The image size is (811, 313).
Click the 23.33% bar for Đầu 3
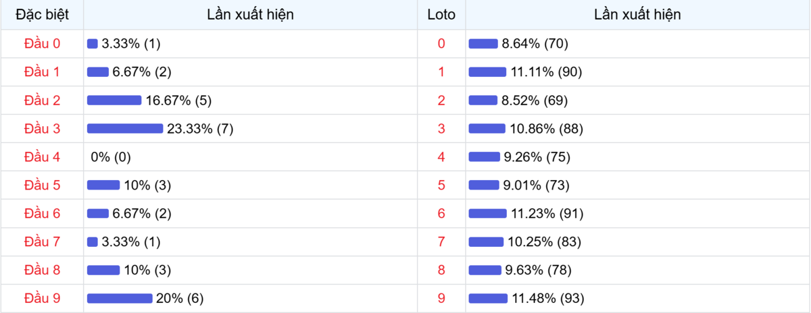pos(125,129)
